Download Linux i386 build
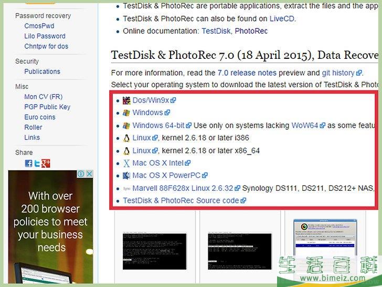Screen dimensions: 382x287 pos(142,138)
